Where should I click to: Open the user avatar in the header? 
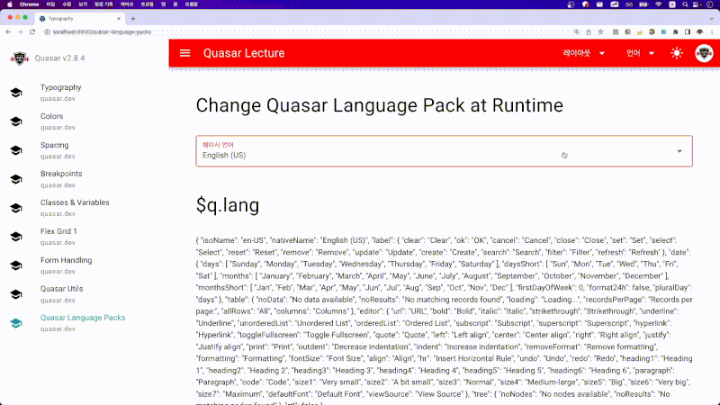coord(704,53)
